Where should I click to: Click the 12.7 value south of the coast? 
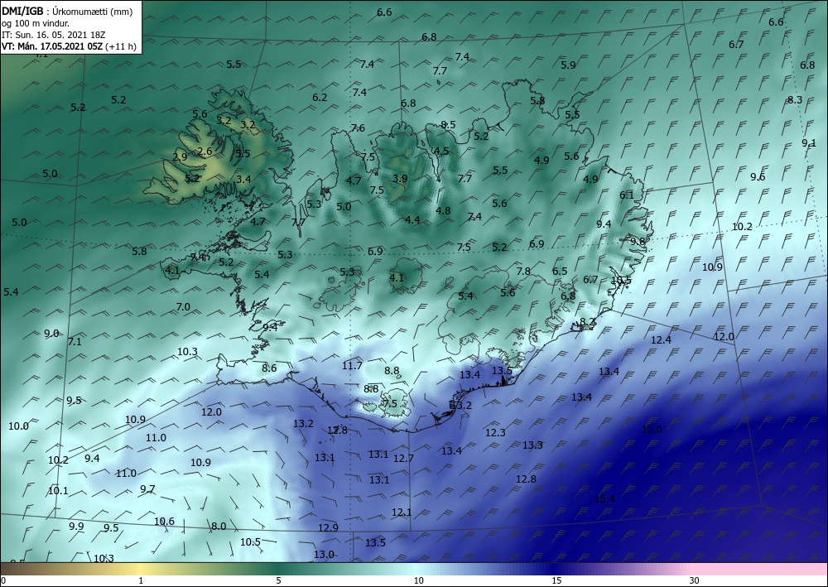coord(403,459)
